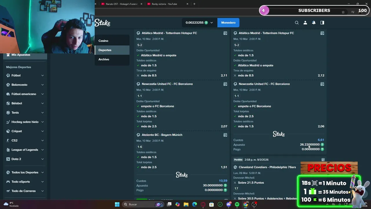Viewport: 371px width, 209px height.
Task: Click the Tenis icon in sidebar
Action: coord(8,113)
